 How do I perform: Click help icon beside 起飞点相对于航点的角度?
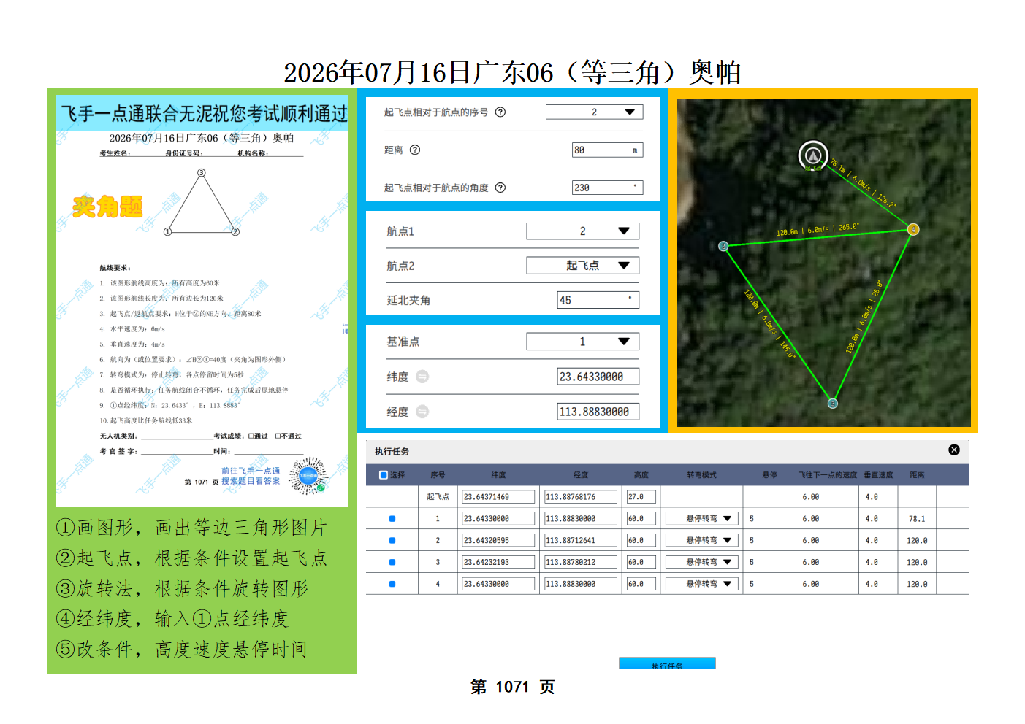[x=500, y=188]
